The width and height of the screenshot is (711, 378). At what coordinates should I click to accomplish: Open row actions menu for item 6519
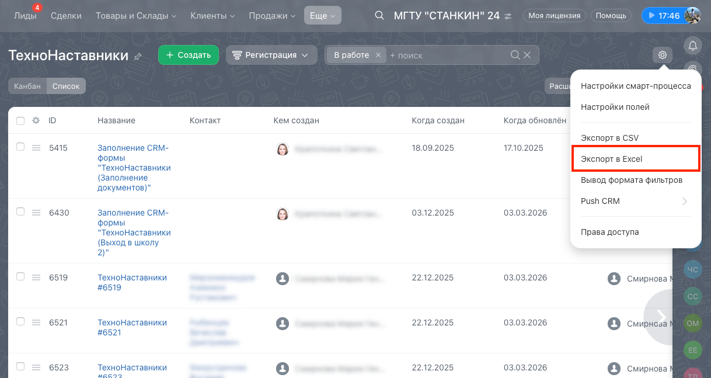click(x=36, y=278)
